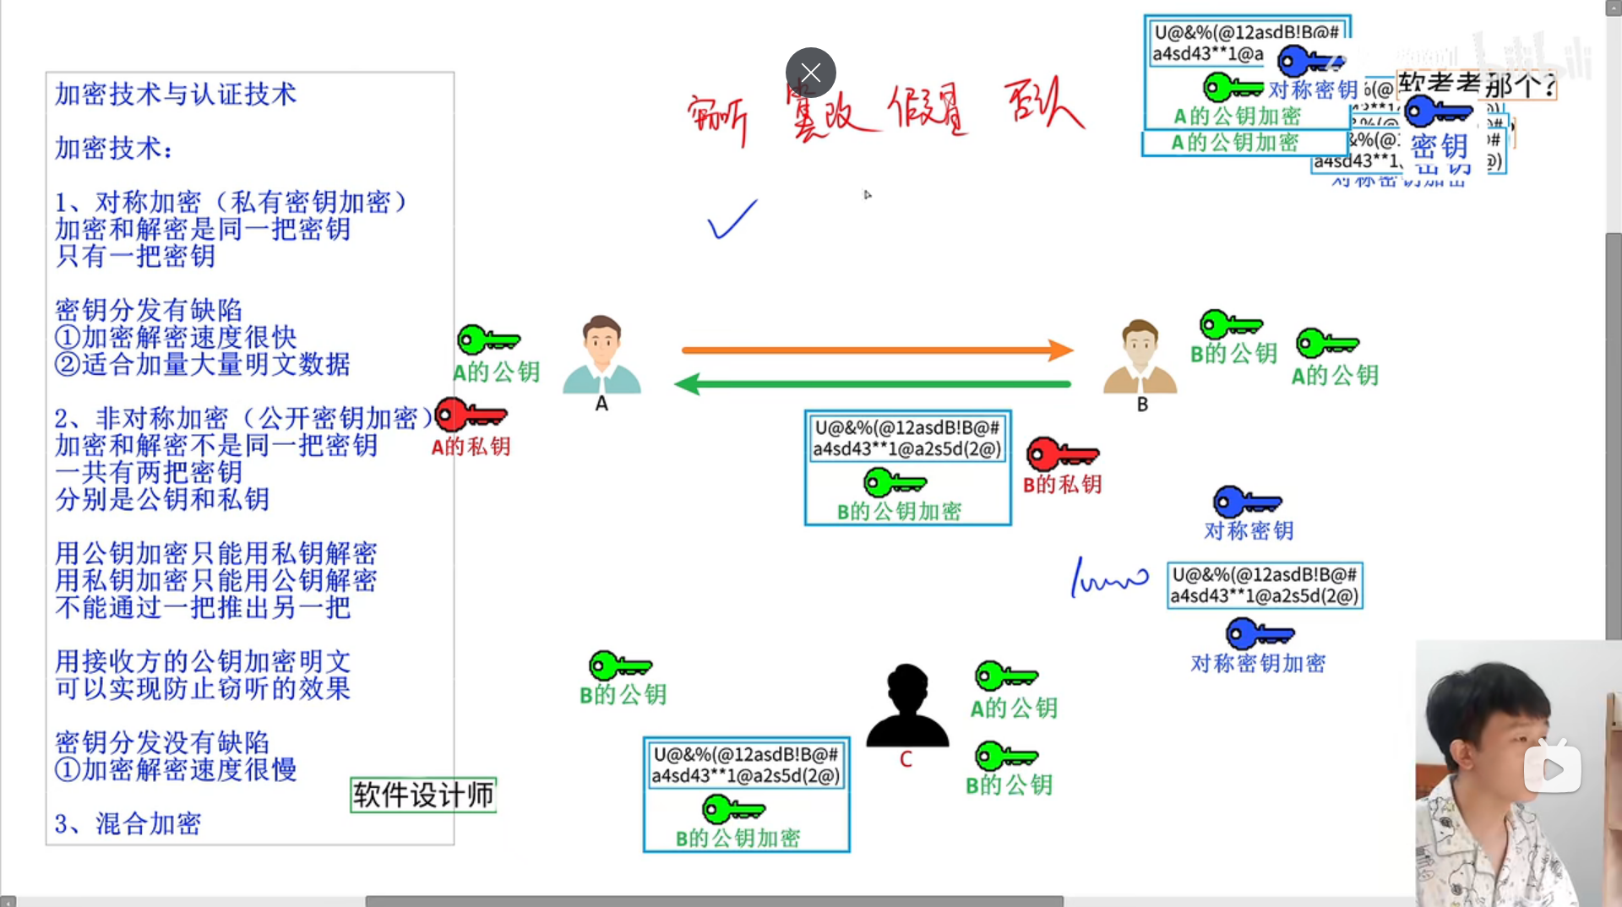The height and width of the screenshot is (907, 1622).
Task: Click the green key inside the center 'B的公钥加密' box
Action: click(895, 483)
